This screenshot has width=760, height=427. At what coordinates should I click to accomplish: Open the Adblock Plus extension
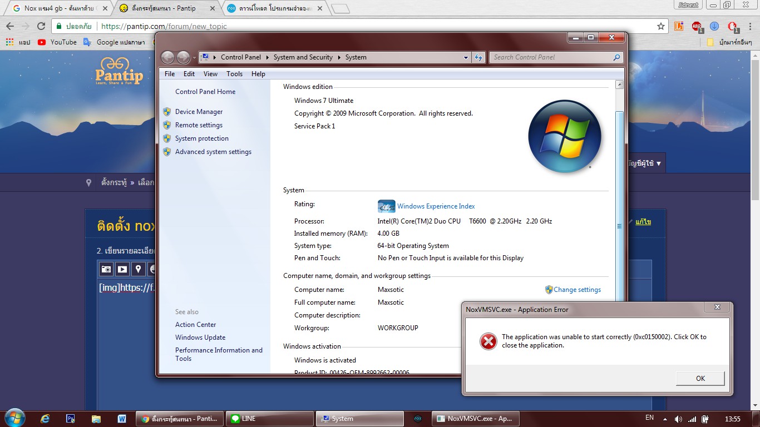[x=697, y=26]
